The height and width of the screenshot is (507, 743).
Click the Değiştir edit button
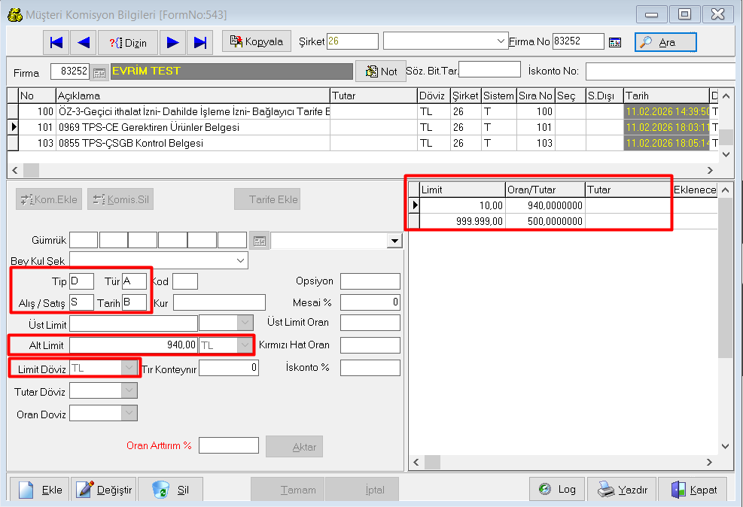tap(105, 490)
